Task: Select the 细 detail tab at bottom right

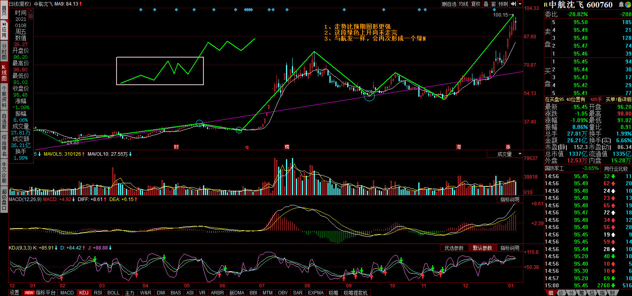Action: tap(551, 293)
